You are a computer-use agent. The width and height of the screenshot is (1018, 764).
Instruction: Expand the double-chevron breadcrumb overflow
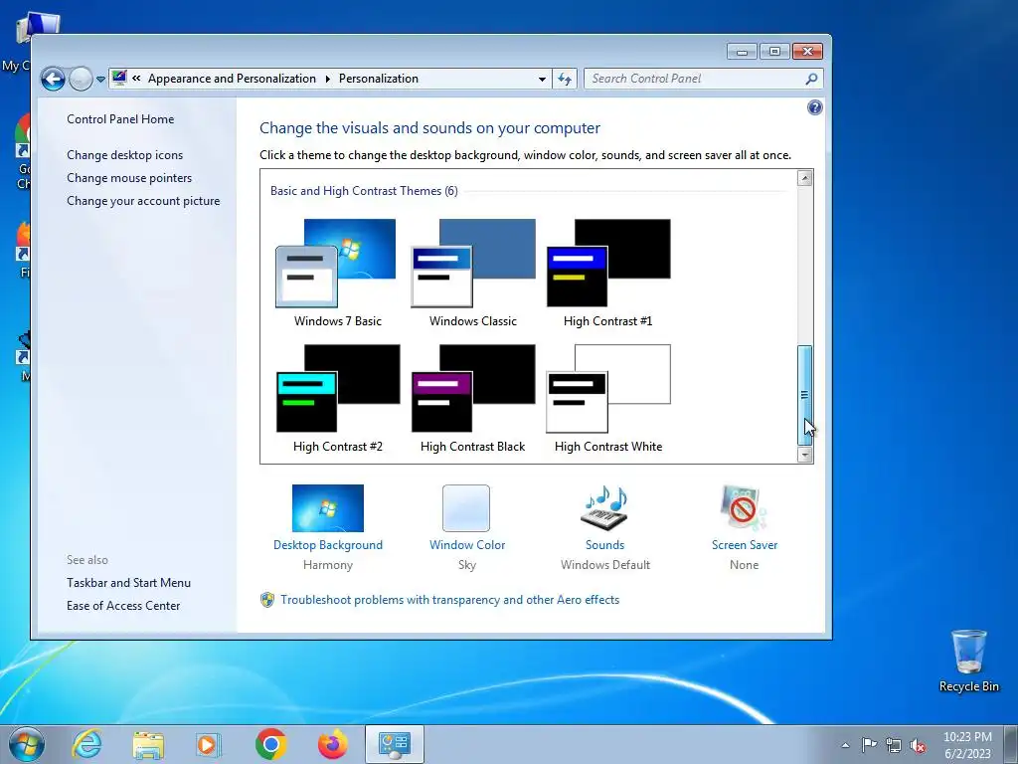click(136, 78)
